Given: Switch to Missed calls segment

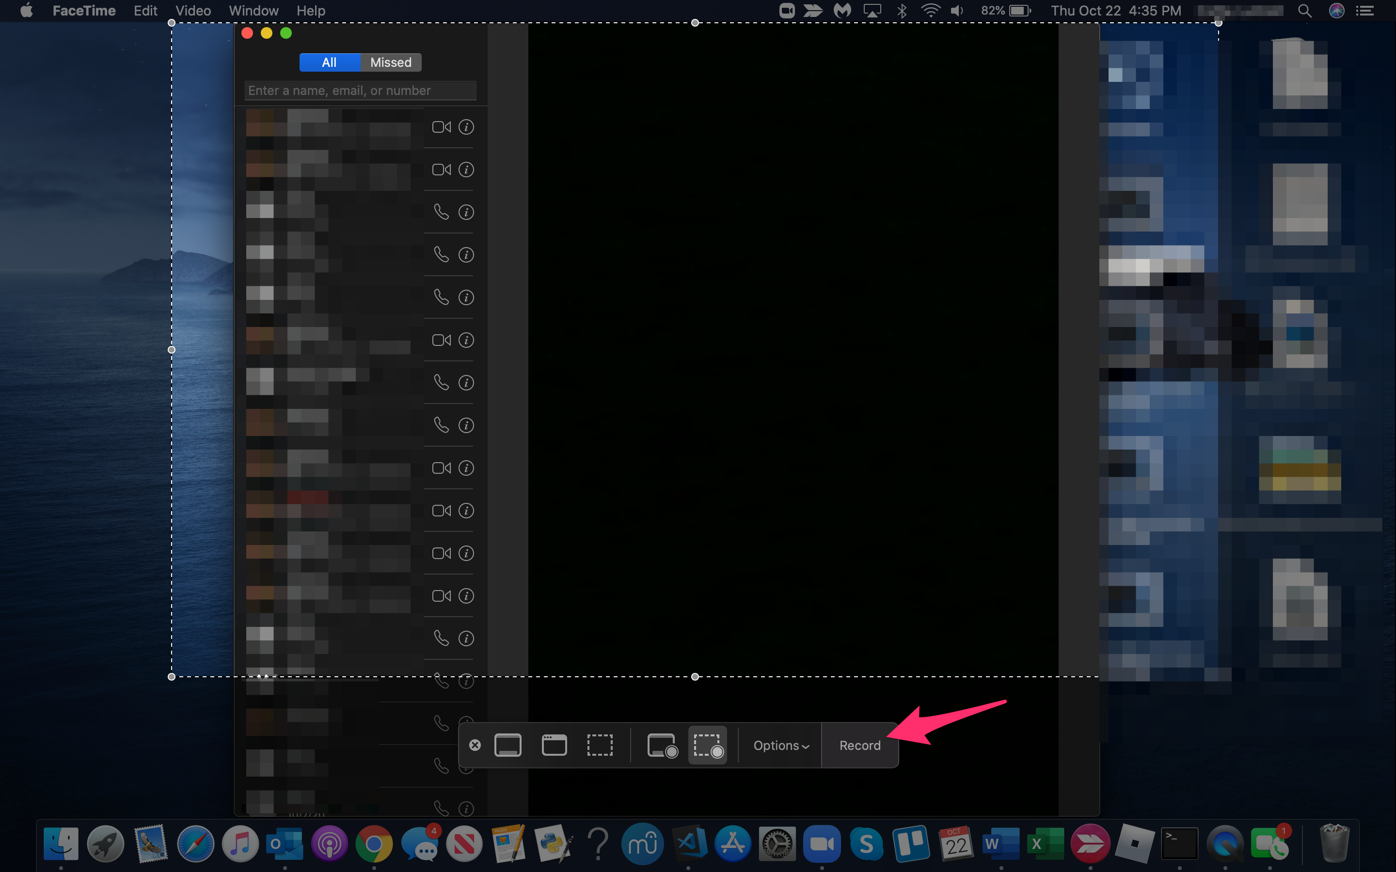Looking at the screenshot, I should [391, 62].
